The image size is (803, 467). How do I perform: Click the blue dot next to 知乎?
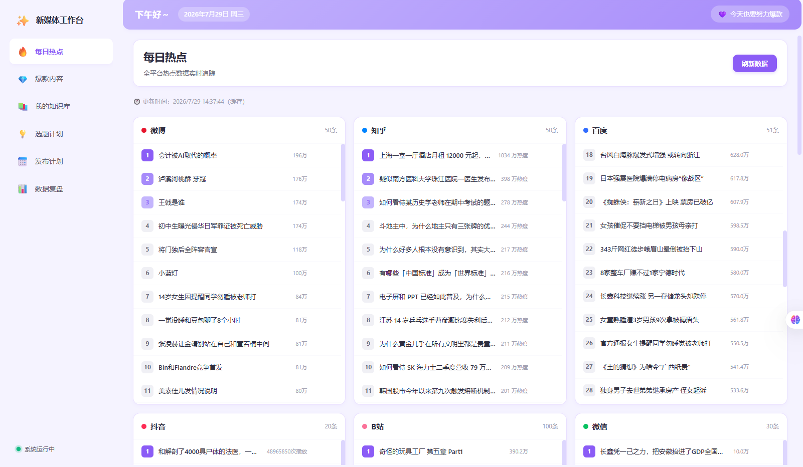[x=365, y=130]
